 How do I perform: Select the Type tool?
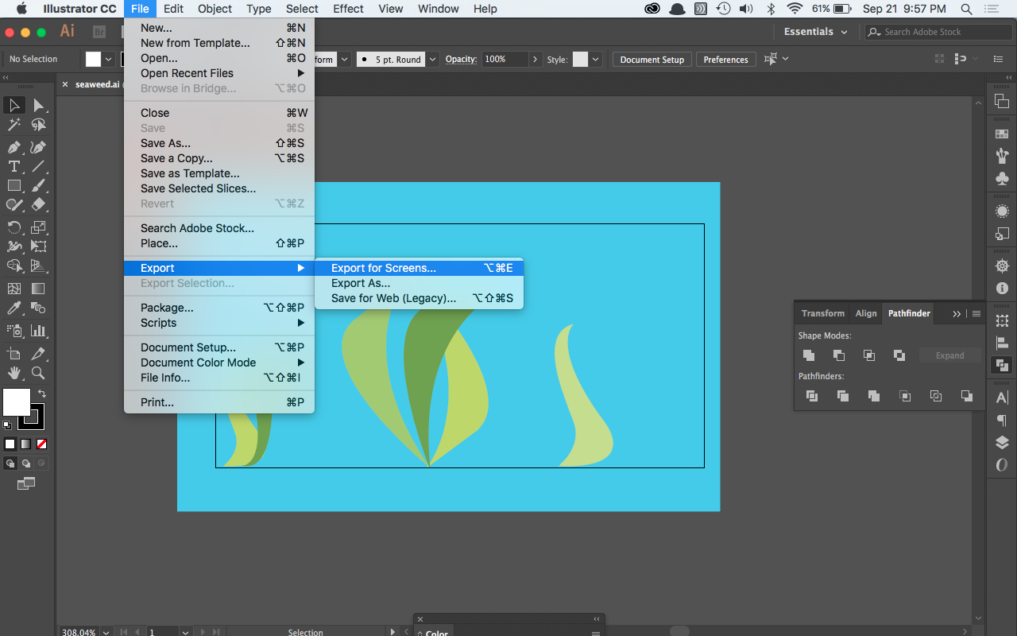point(14,166)
